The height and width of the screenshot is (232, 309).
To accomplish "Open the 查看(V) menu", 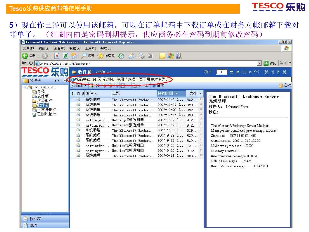I will [59, 48].
